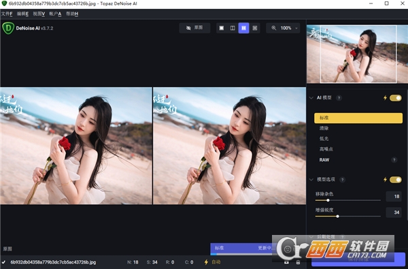Click the help icon beside RAW
The image size is (408, 269).
tap(394, 160)
